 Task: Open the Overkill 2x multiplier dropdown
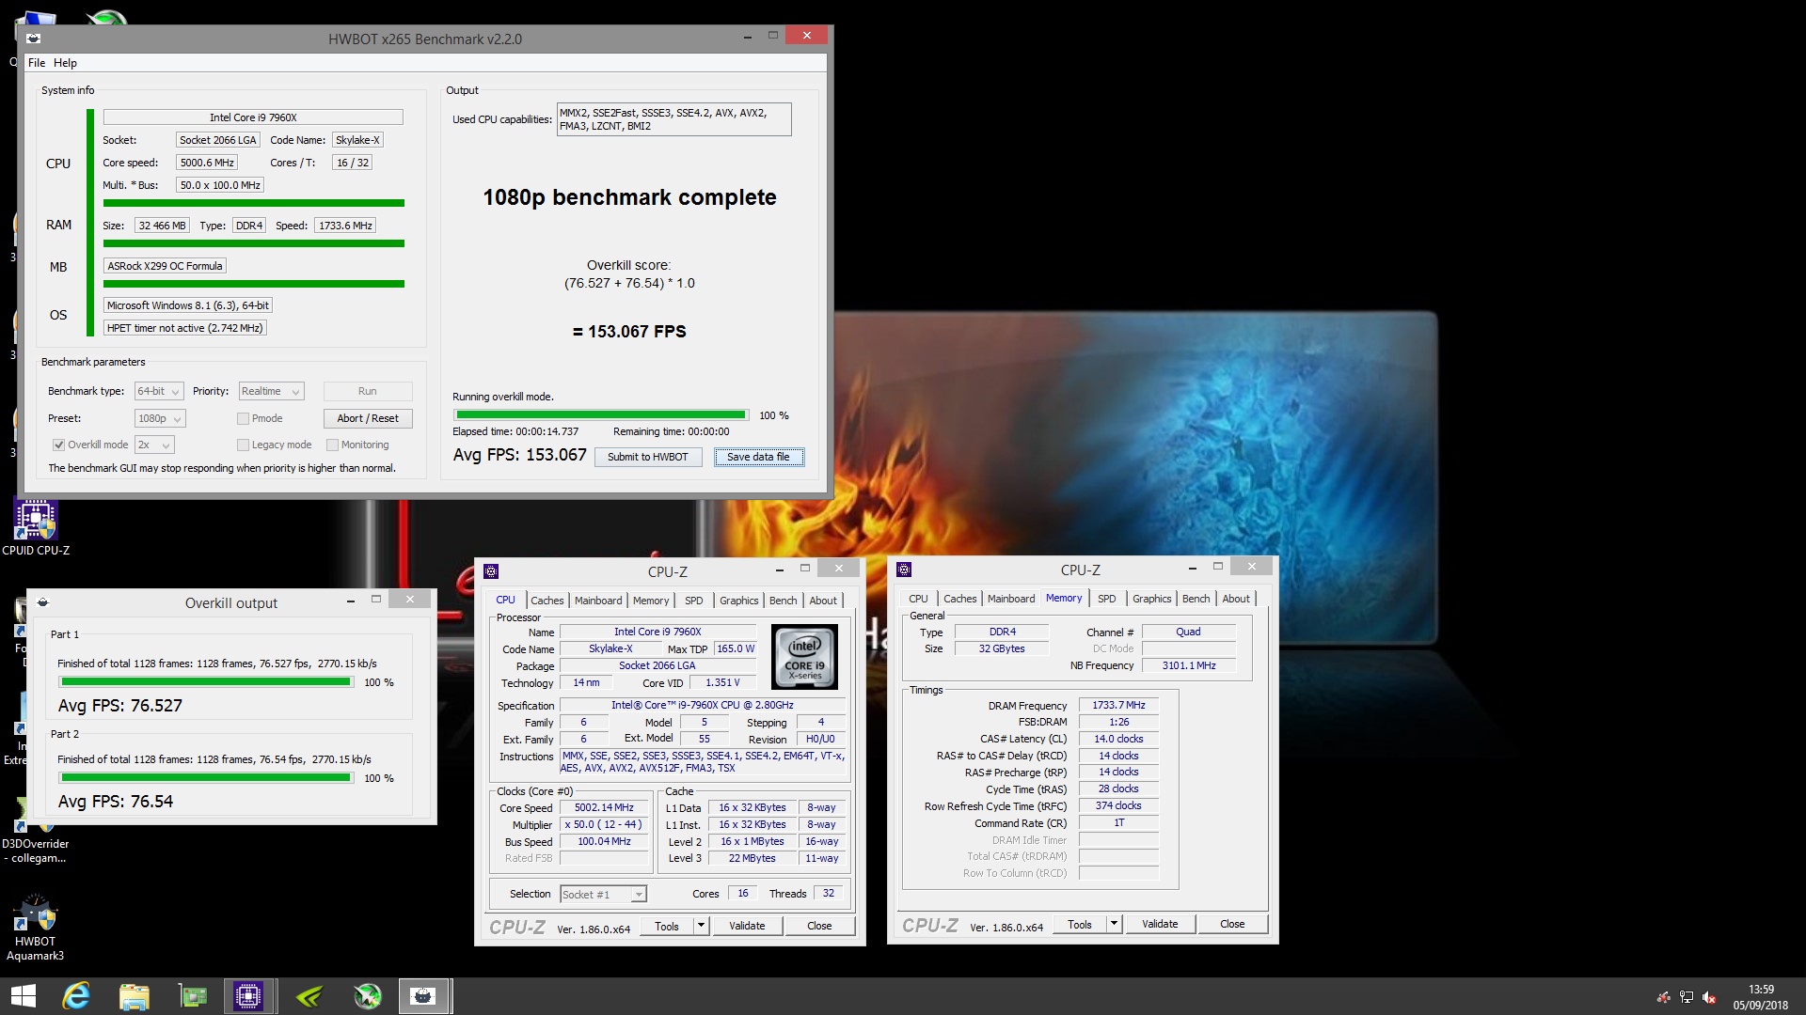click(154, 445)
